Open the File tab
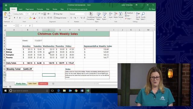This screenshot has height=109, width=193. pos(6,9)
